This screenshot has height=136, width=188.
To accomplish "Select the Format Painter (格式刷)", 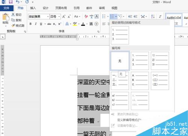I will tap(18, 26).
